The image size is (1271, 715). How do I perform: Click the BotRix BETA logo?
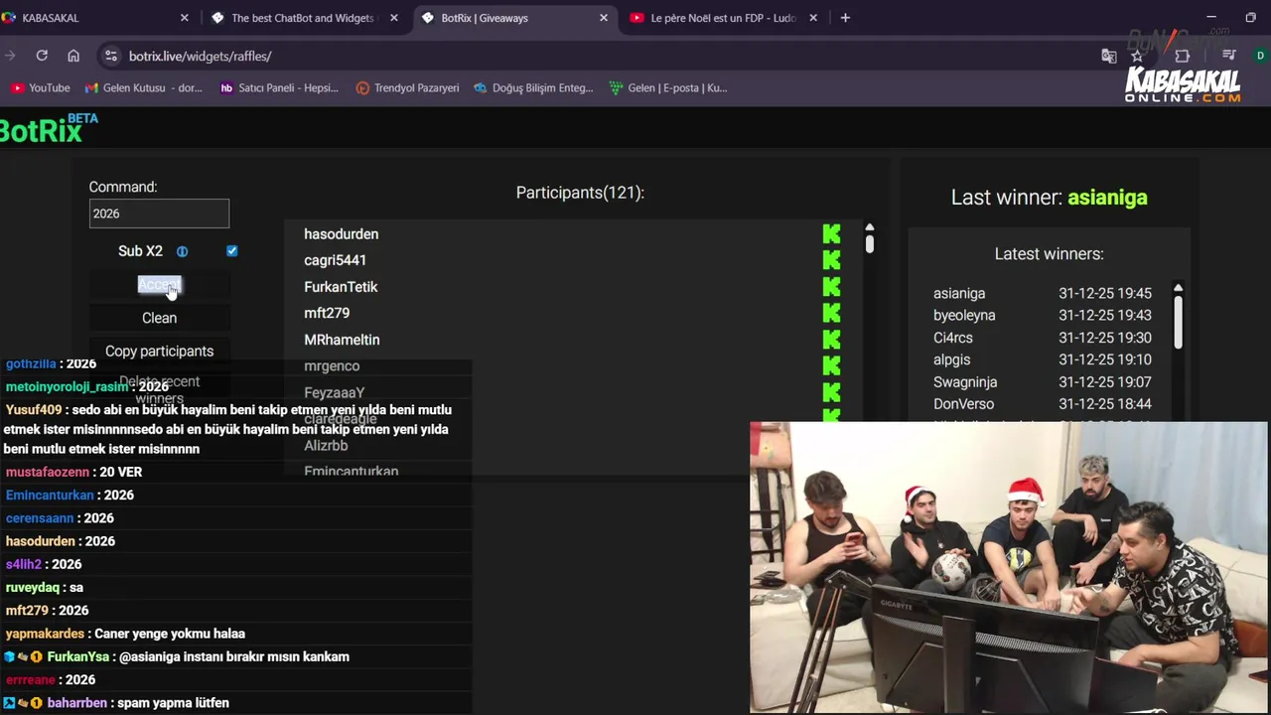click(49, 128)
